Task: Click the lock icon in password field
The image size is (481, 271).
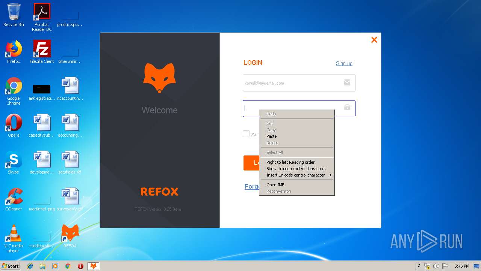Action: click(x=347, y=107)
